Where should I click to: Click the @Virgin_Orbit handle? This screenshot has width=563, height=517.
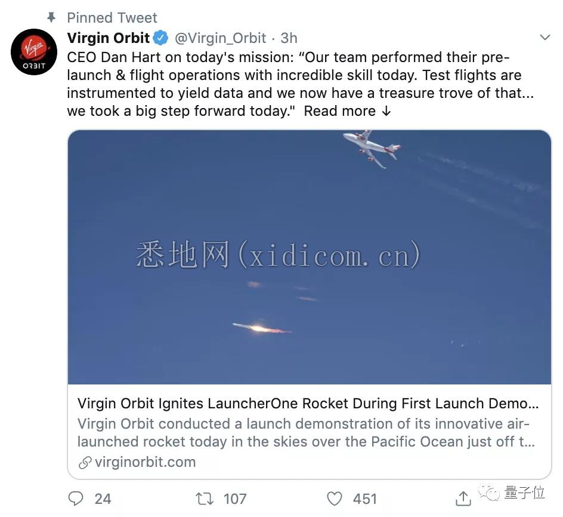point(221,38)
